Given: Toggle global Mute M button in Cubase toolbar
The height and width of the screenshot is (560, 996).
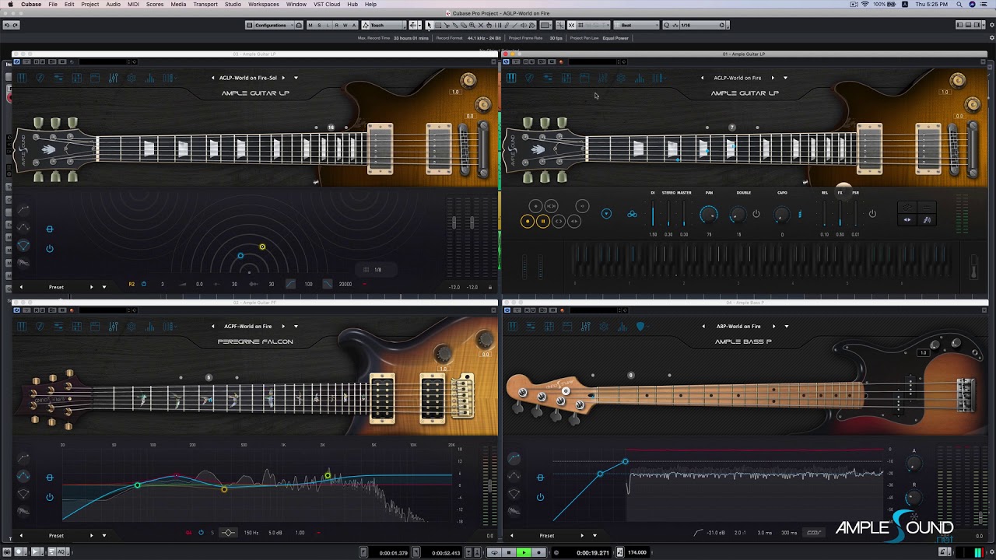Looking at the screenshot, I should (310, 25).
